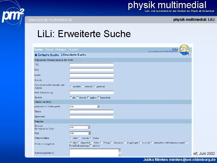Image resolution: width=217 pixels, height=163 pixels.
Task: Select the gemischt radio button
Action: point(95,86)
